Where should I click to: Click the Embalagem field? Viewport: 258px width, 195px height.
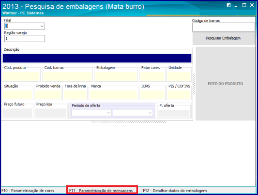(116, 76)
